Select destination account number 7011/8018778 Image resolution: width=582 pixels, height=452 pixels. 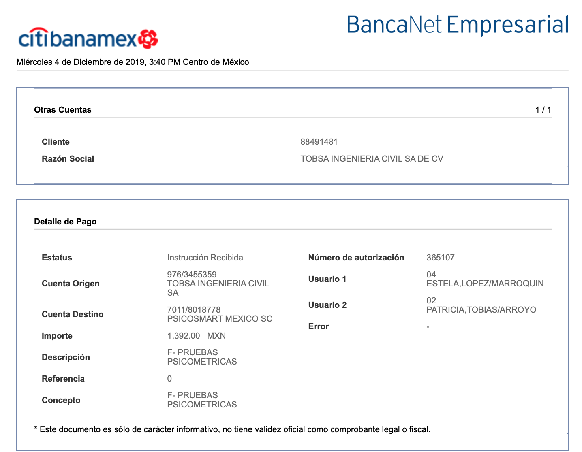pos(194,310)
